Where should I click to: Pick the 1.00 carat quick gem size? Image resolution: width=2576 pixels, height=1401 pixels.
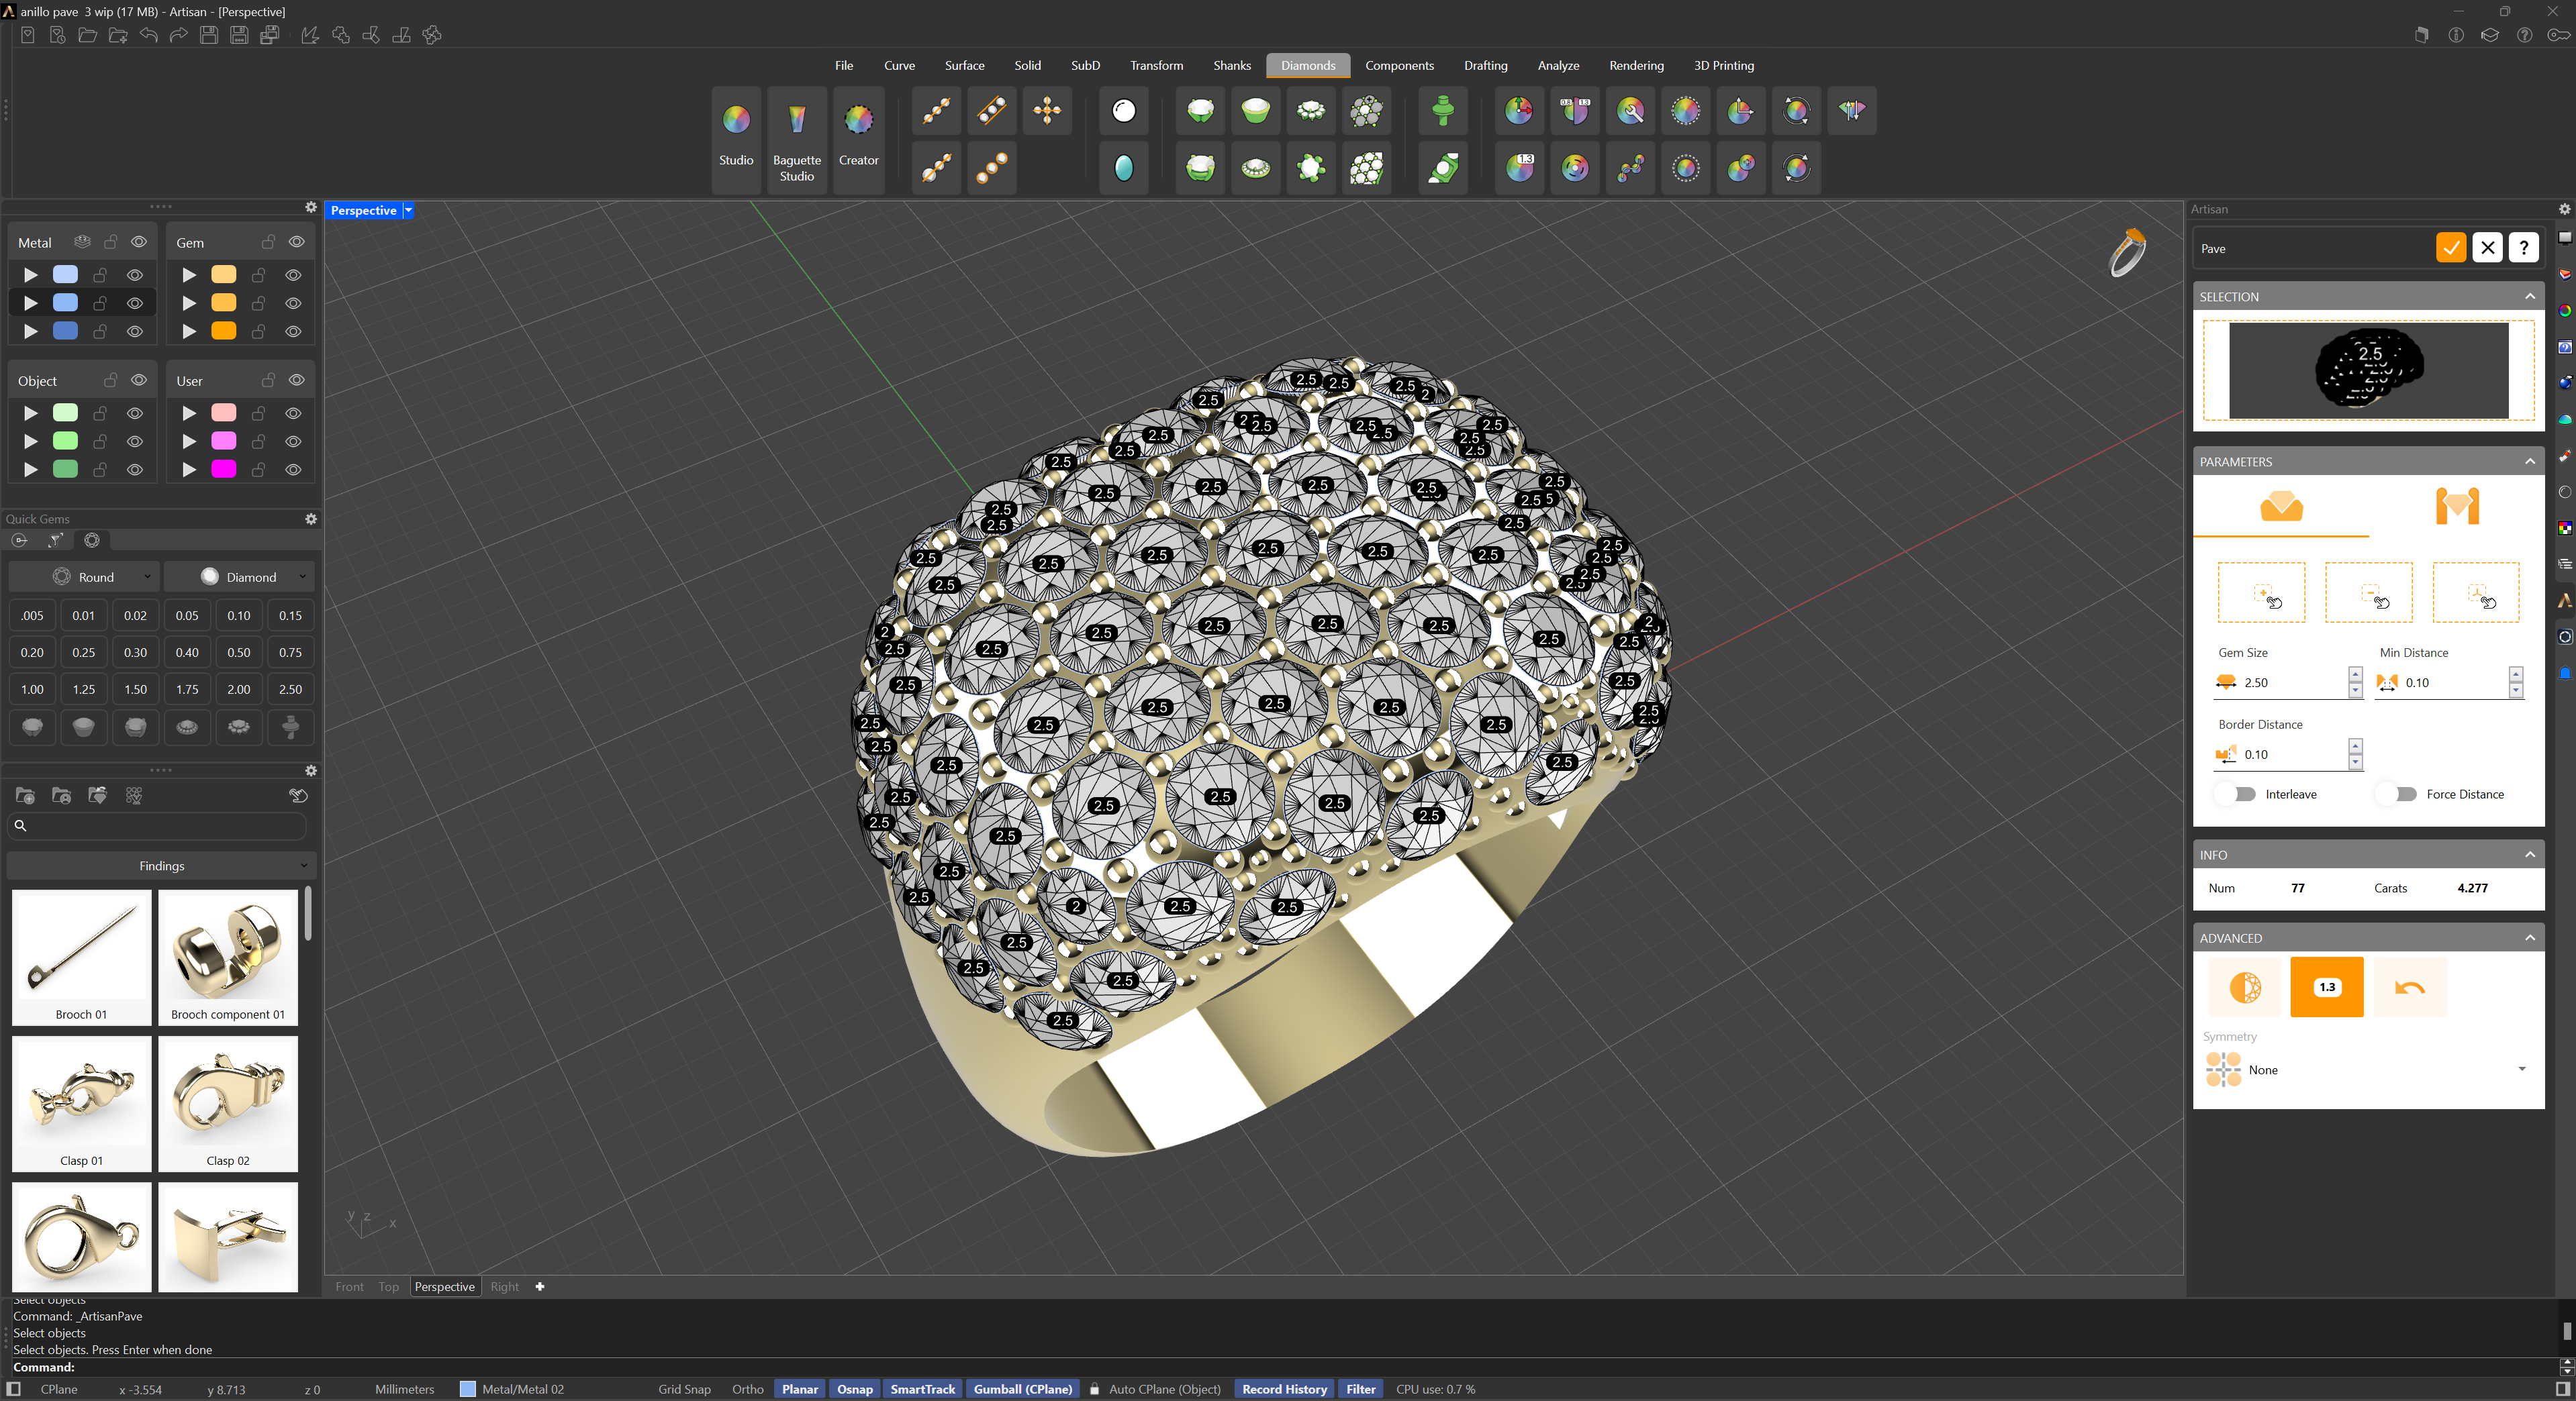point(32,690)
